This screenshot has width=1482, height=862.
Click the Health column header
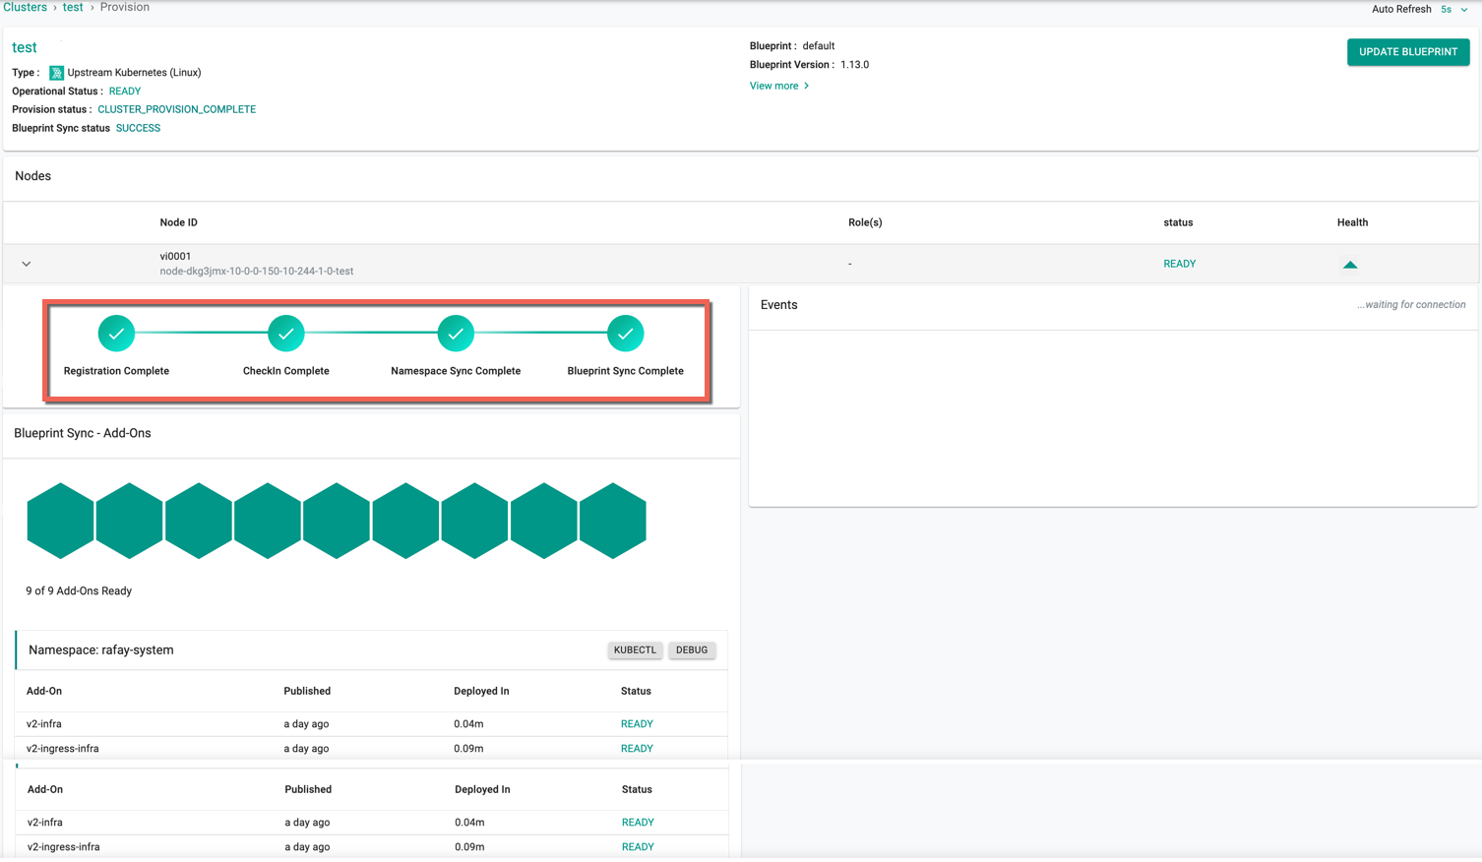(x=1352, y=222)
